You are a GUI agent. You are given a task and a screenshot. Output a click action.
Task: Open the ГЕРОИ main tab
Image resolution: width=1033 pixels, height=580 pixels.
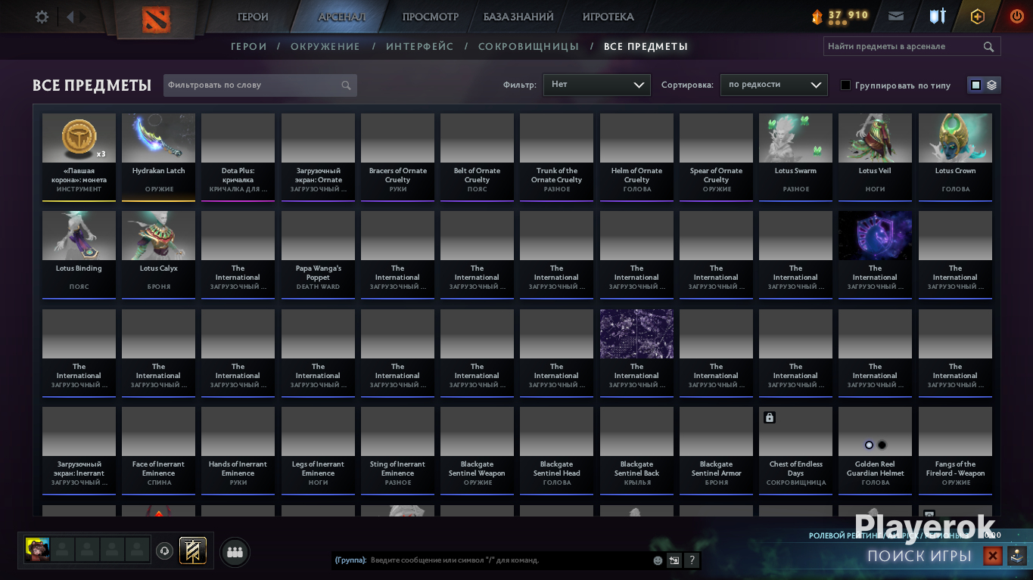coord(254,17)
